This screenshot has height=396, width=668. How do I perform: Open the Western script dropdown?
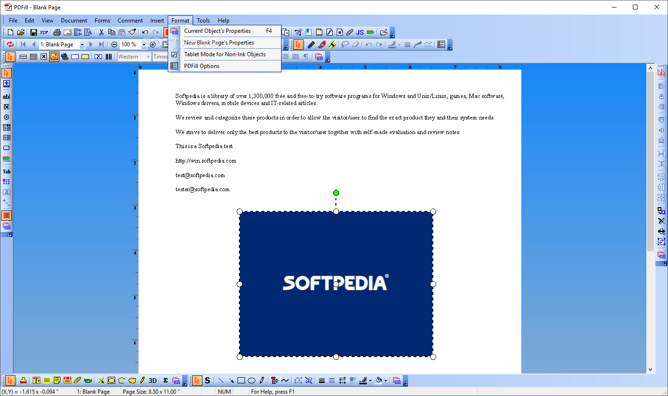(x=148, y=57)
